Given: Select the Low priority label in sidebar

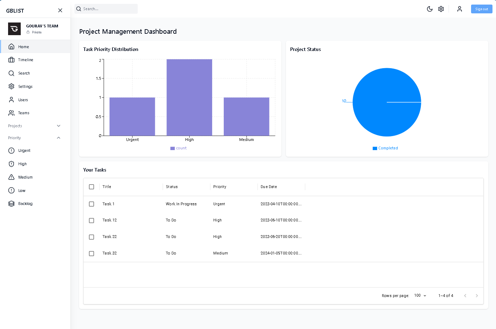Looking at the screenshot, I should point(22,191).
